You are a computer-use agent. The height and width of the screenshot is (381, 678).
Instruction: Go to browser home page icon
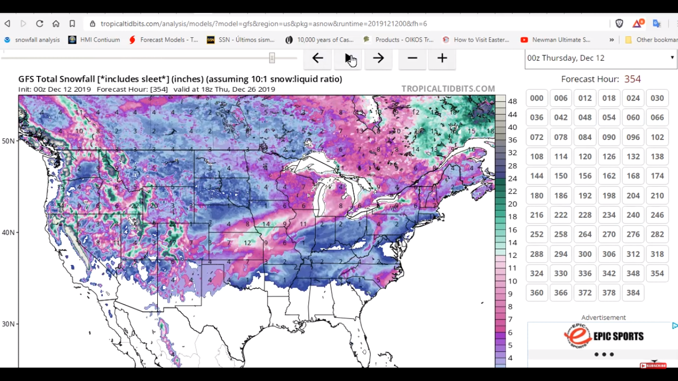tap(56, 24)
